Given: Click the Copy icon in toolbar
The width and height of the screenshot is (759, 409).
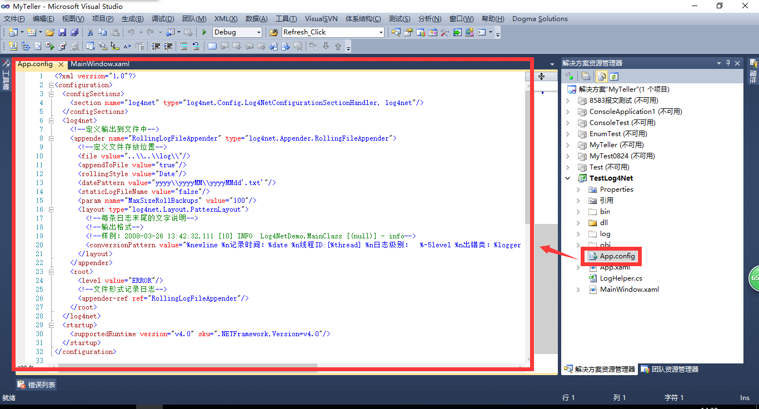Looking at the screenshot, I should 103,32.
